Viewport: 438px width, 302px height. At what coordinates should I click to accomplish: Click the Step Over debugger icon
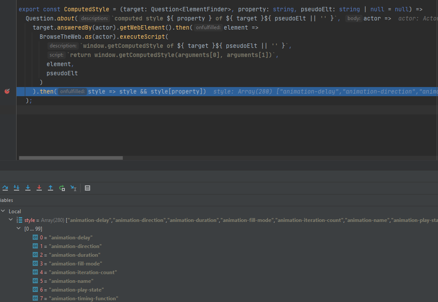(5, 188)
